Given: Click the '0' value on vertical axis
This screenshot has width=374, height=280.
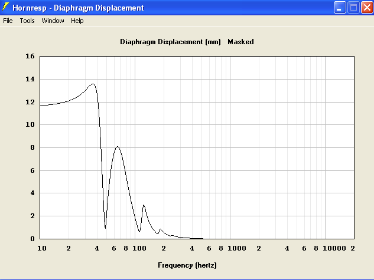Looking at the screenshot, I should 32,239.
